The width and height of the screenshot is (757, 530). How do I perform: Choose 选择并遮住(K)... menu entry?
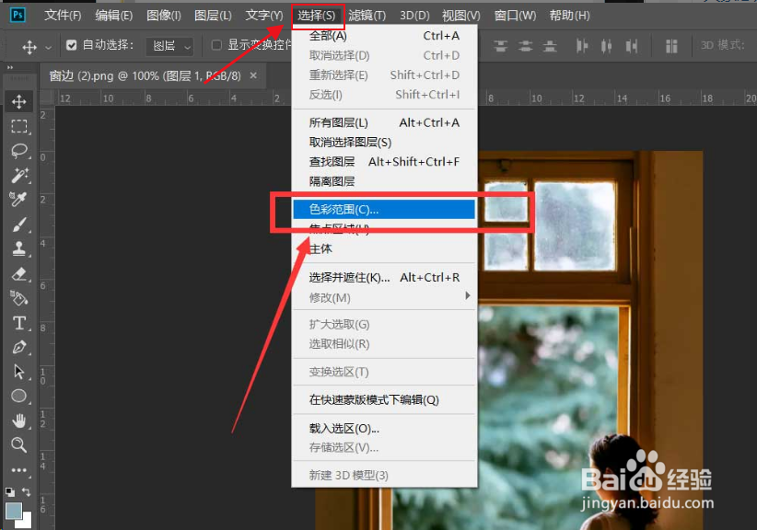[384, 278]
